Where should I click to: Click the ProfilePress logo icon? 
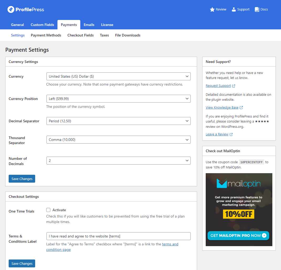pos(11,10)
